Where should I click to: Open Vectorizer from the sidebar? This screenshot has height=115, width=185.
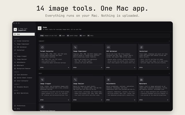[x=24, y=50]
